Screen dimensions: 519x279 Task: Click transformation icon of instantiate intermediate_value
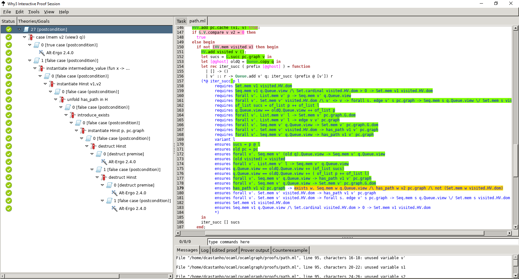42,68
